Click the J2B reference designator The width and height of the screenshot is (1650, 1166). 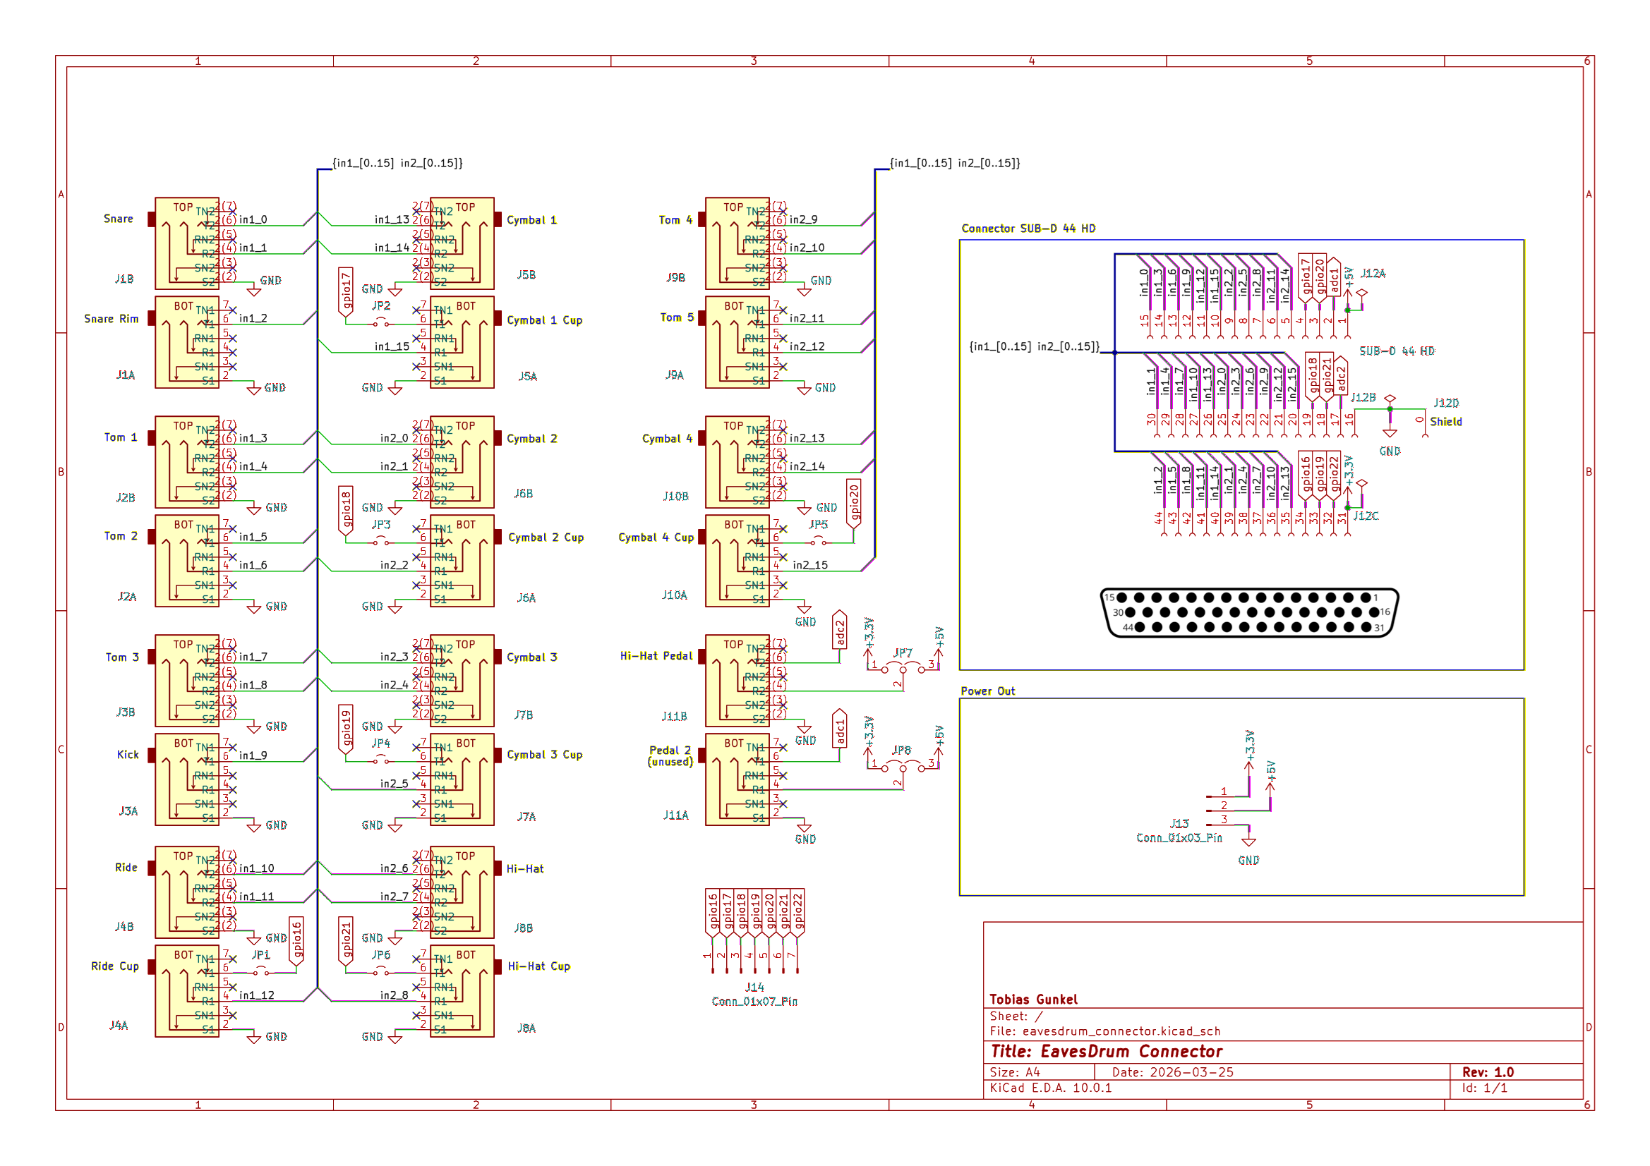[126, 498]
